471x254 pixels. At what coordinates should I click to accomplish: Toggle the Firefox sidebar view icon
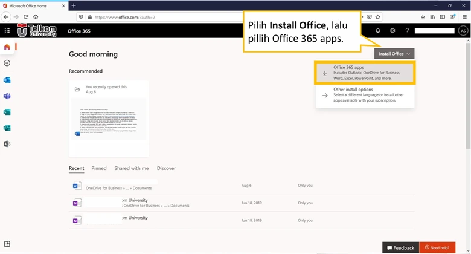click(x=443, y=17)
